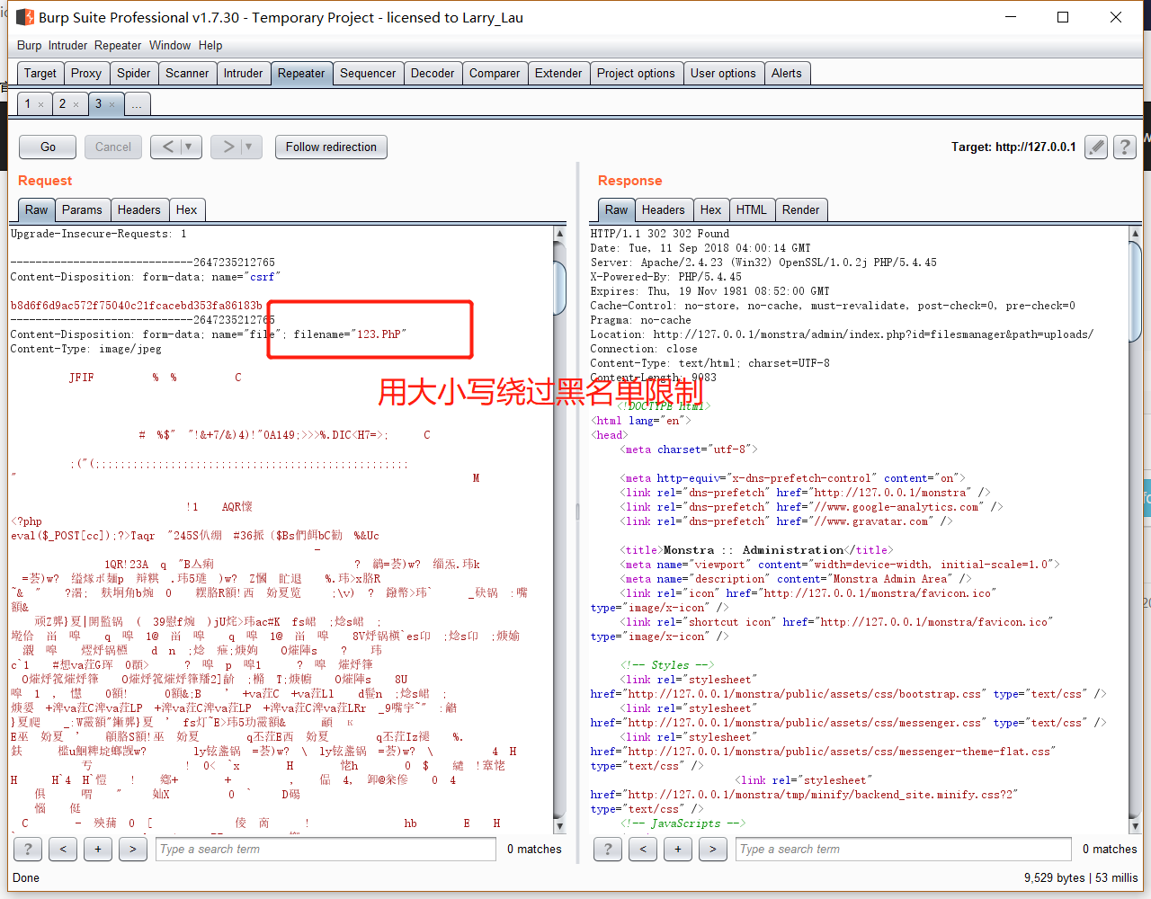Go forward to next request in history
Image resolution: width=1151 pixels, height=899 pixels.
click(228, 147)
